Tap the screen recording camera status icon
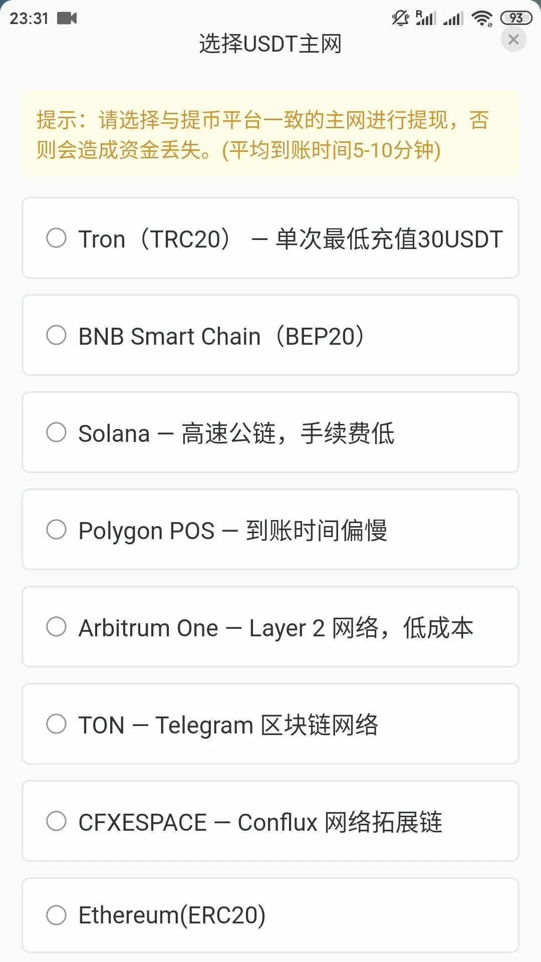 click(67, 19)
